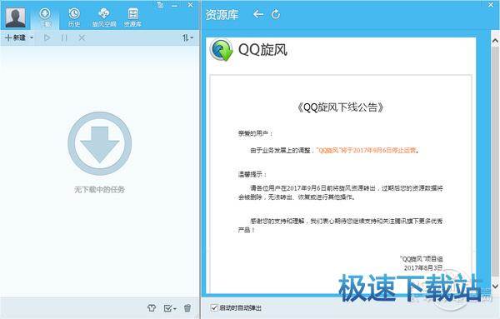The height and width of the screenshot is (319, 500).
Task: Delete task using the toolbar X icon
Action: [82, 38]
